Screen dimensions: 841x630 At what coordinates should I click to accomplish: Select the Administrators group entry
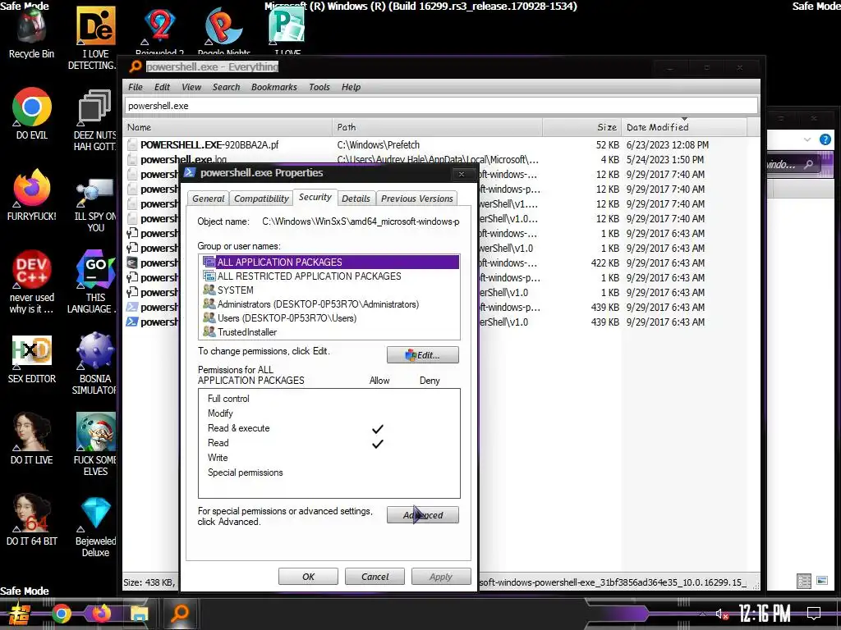[x=329, y=304]
